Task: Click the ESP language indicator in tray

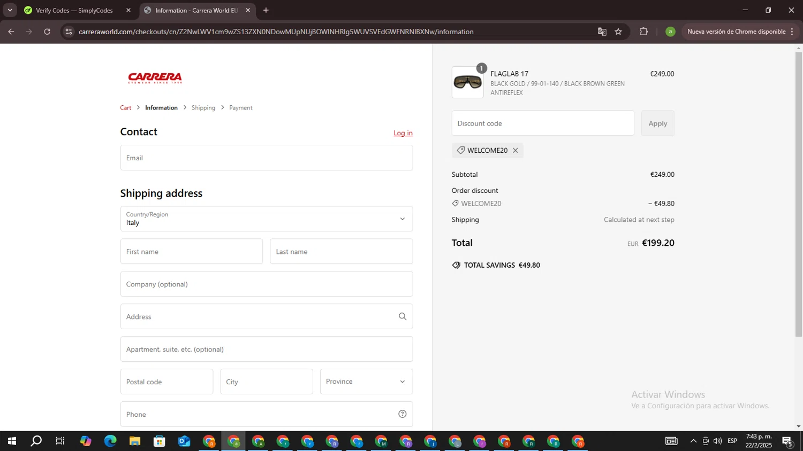Action: coord(732,441)
